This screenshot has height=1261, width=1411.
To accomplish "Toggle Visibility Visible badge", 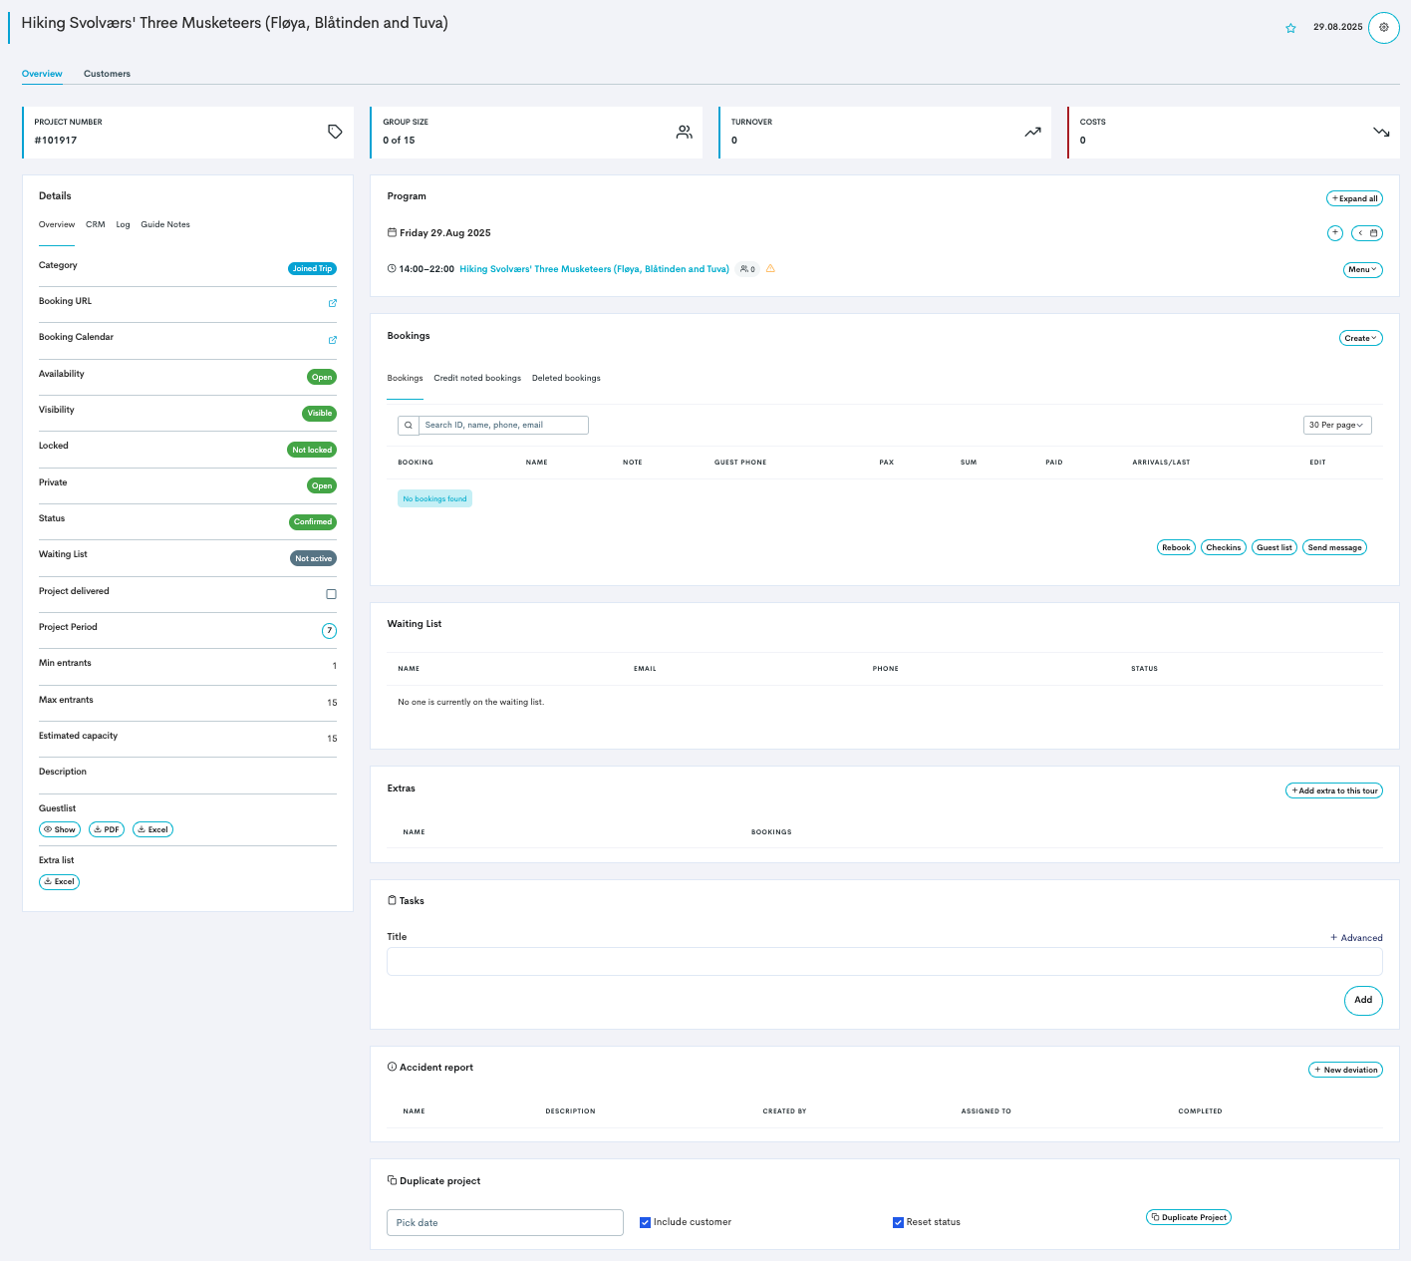I will click(320, 413).
